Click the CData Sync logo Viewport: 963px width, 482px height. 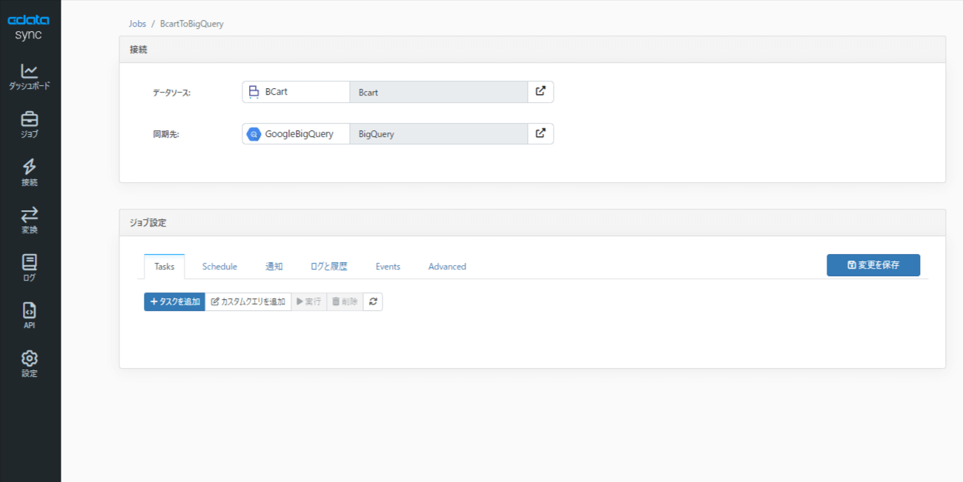29,28
